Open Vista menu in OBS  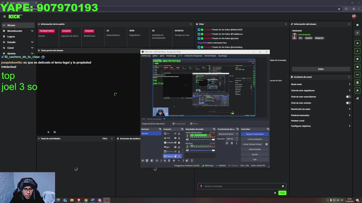(x=162, y=56)
